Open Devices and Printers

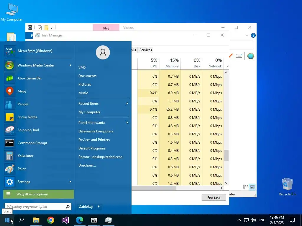pos(94,140)
